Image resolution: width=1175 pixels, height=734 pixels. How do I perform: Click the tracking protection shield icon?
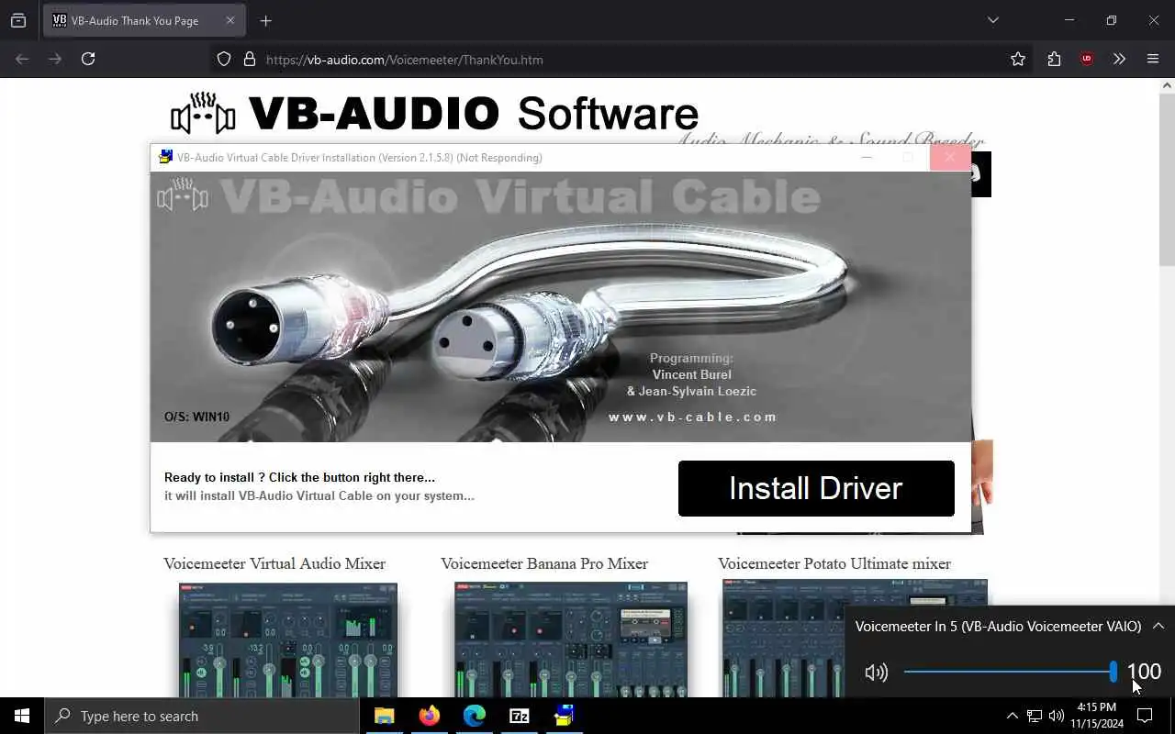point(224,60)
